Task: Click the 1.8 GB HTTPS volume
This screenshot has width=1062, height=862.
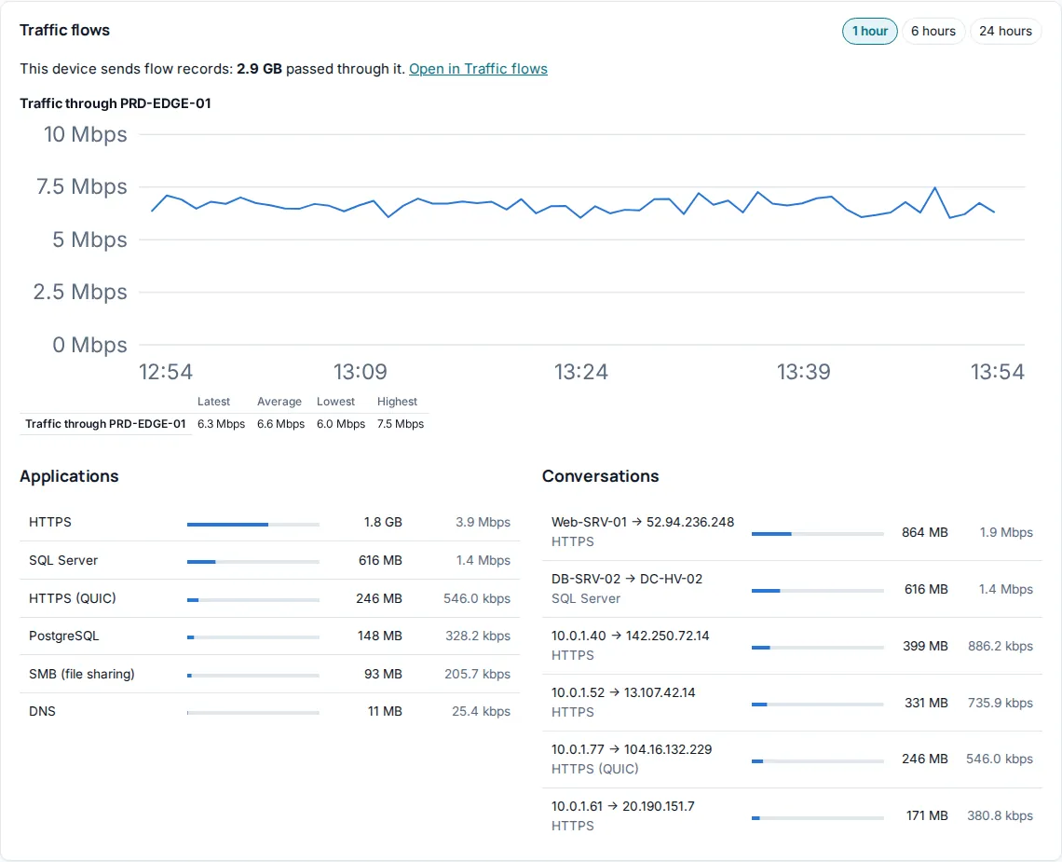Action: click(x=383, y=522)
